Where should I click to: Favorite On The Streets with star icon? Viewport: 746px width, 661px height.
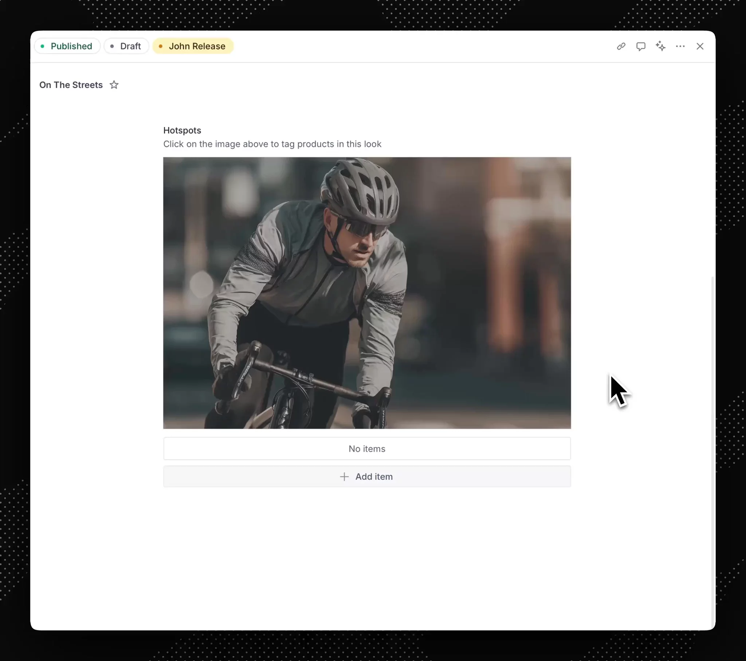[114, 85]
